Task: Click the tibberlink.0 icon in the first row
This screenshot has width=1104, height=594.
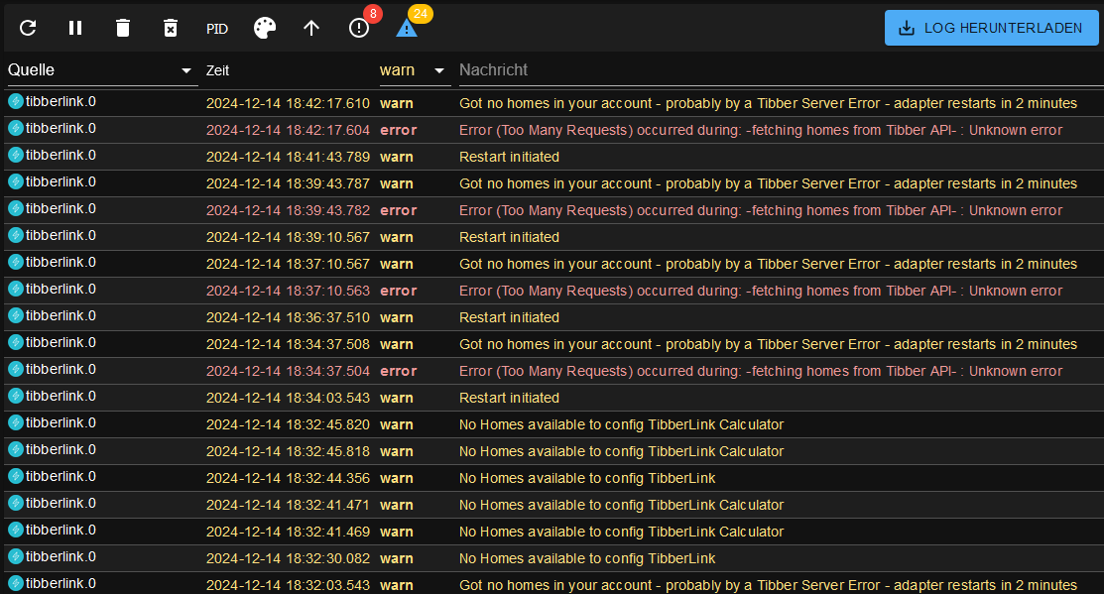Action: coord(16,101)
